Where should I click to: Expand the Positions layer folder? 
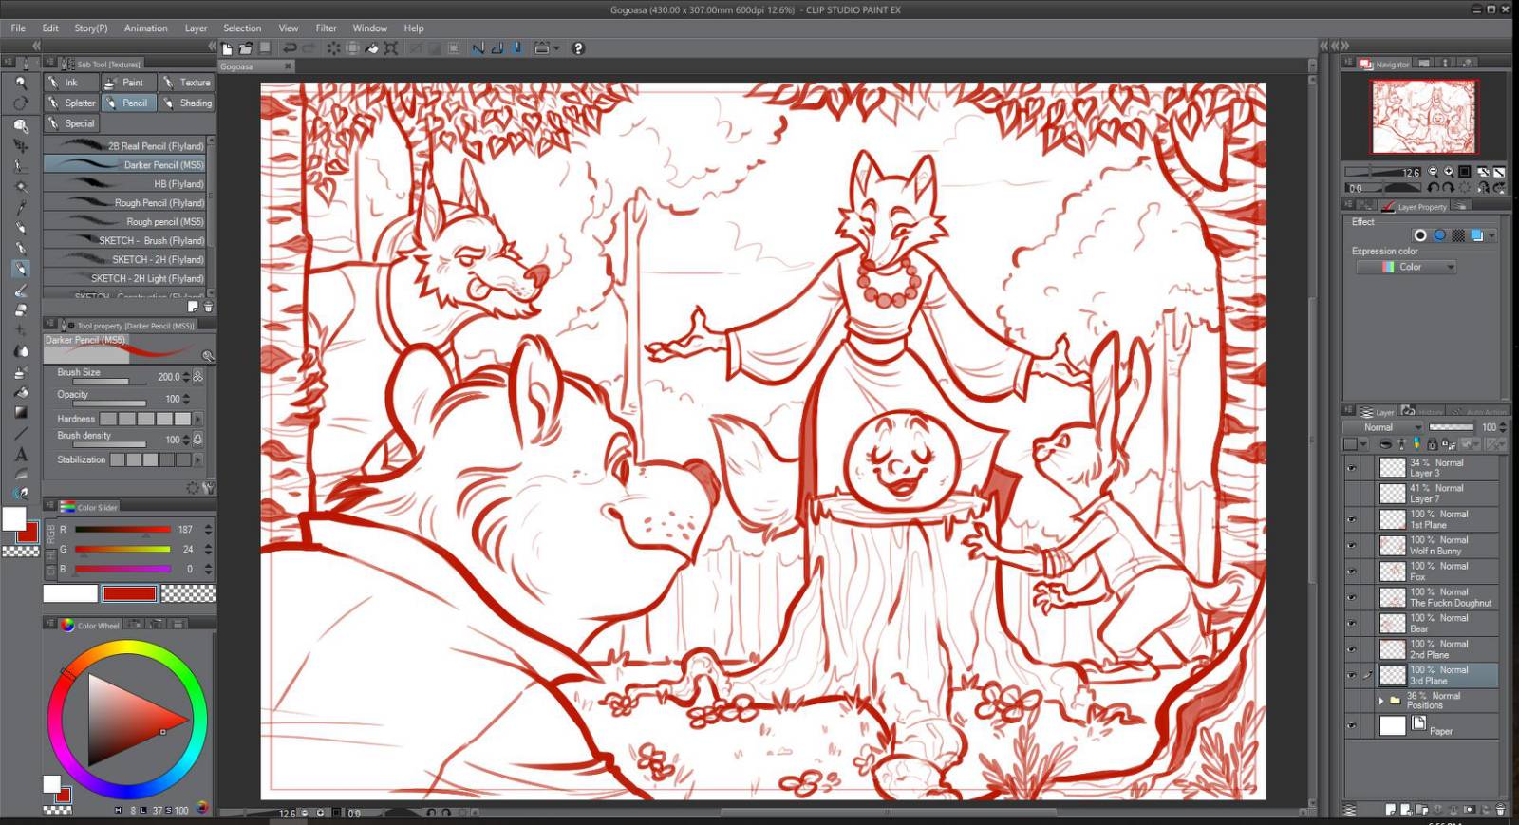(x=1381, y=701)
